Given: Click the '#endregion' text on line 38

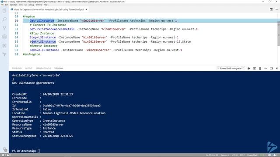Looking at the screenshot, I should (x=31, y=54).
